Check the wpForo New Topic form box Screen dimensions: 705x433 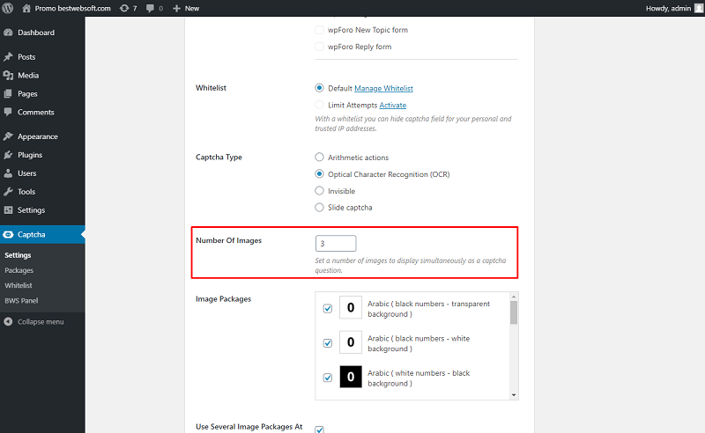point(319,30)
